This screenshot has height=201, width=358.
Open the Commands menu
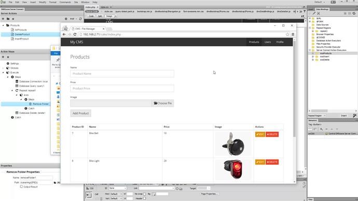coord(65,2)
